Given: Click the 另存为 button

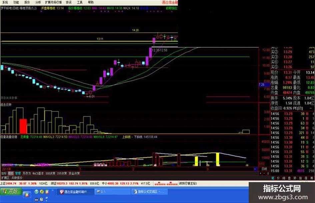Looking at the screenshot, I should click(27, 173).
